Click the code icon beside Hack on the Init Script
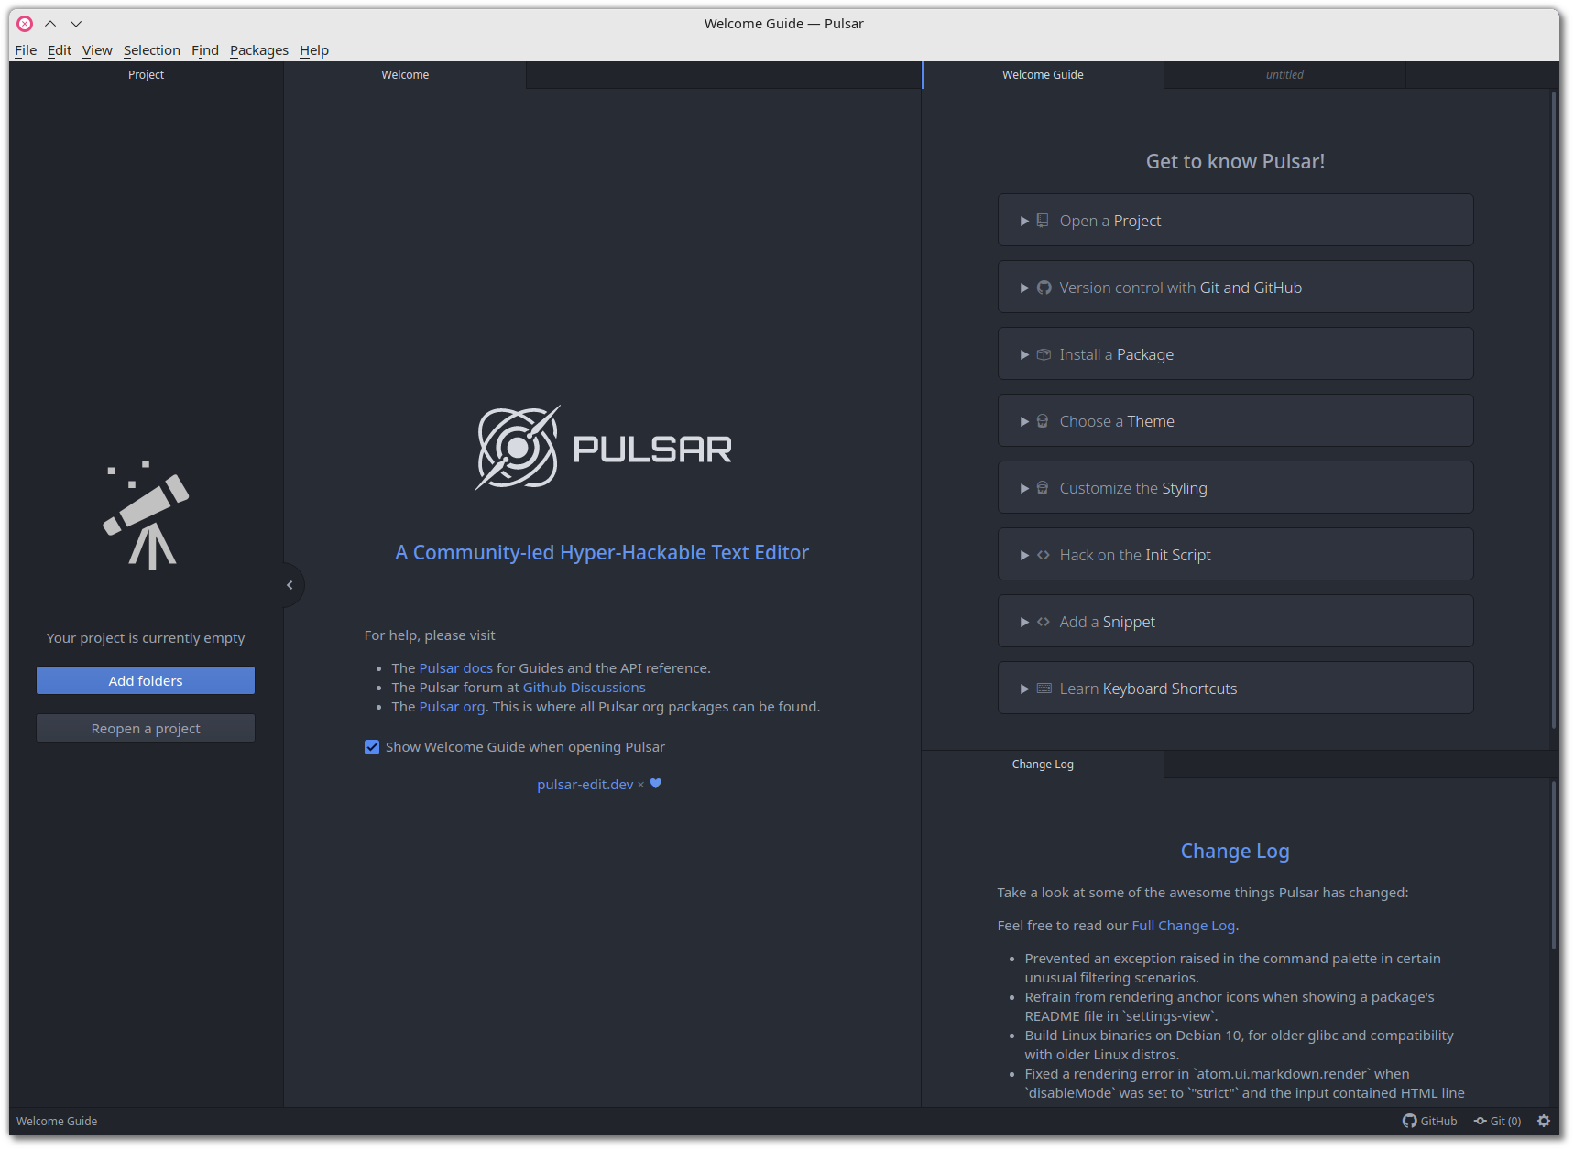This screenshot has width=1574, height=1150. click(x=1044, y=555)
